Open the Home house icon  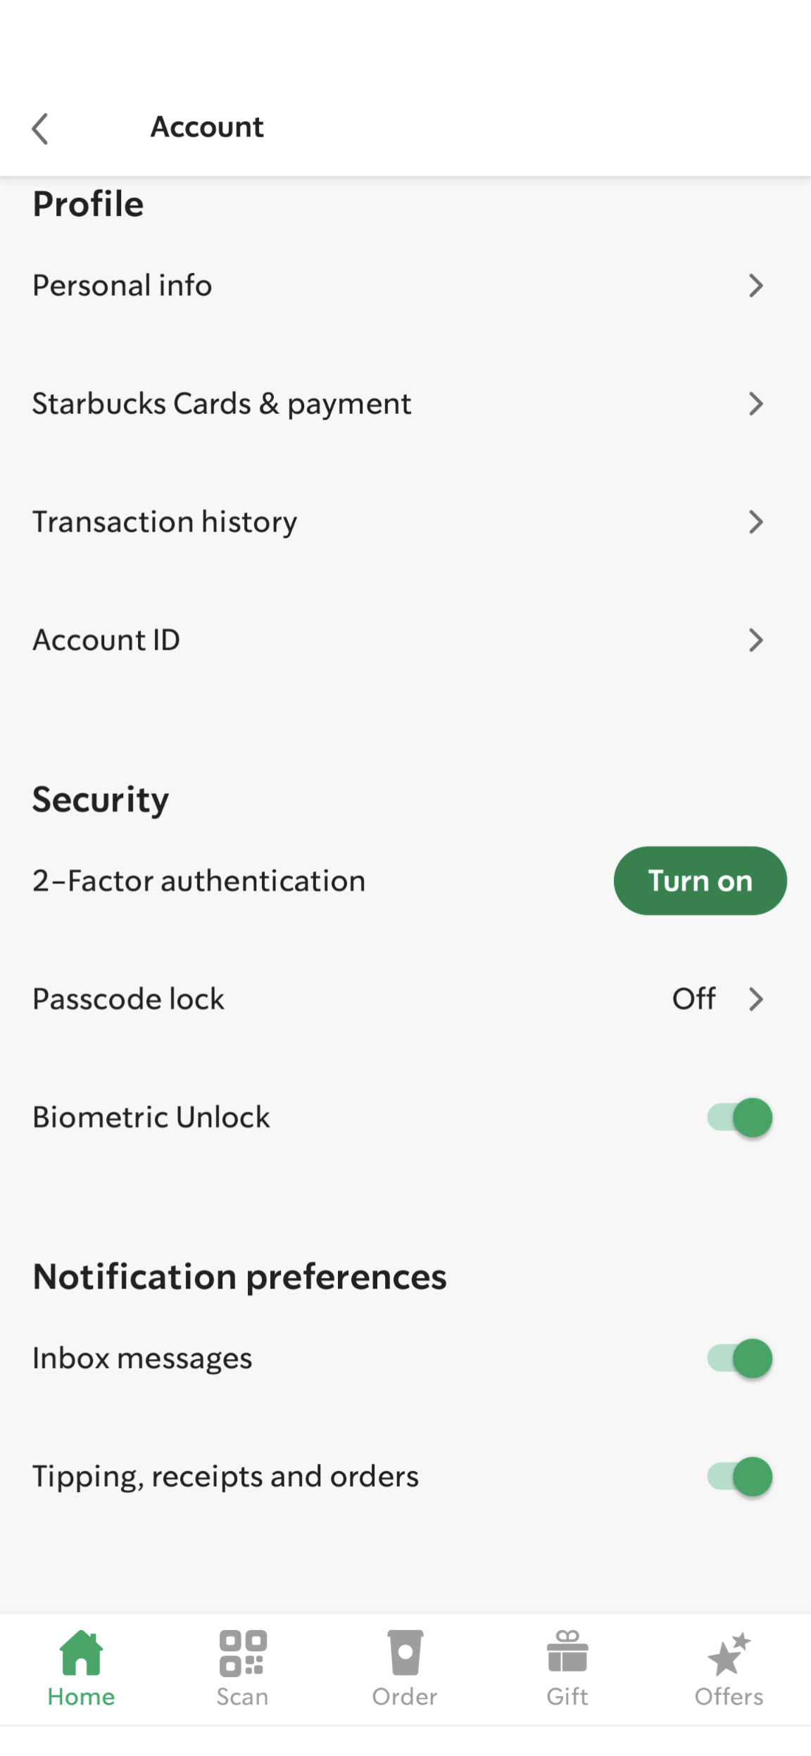(81, 1653)
